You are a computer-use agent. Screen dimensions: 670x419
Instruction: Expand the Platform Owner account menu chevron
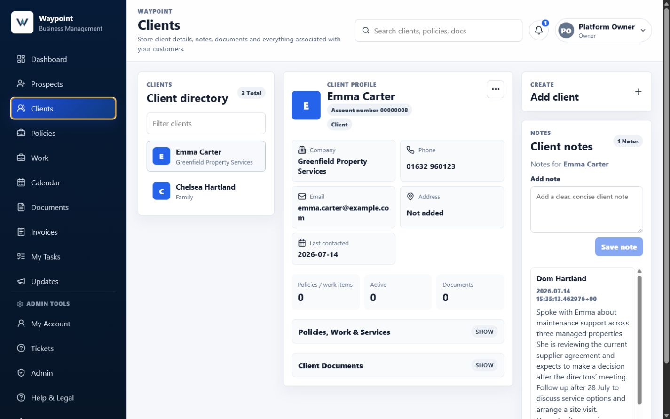643,31
